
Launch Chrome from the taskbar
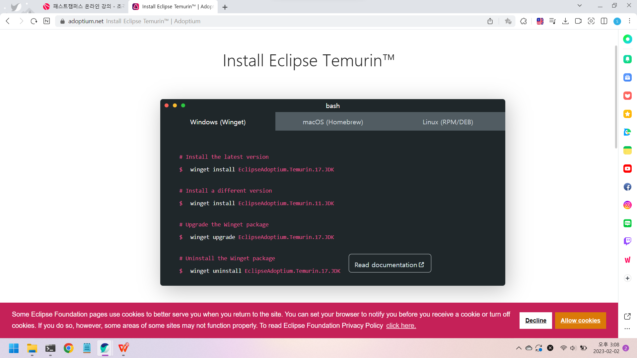click(x=68, y=348)
